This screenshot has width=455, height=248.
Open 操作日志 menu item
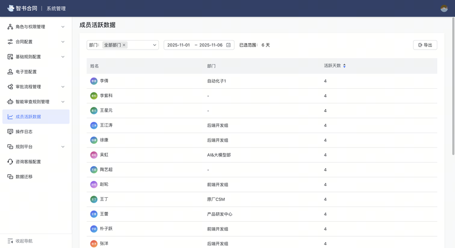click(x=36, y=131)
